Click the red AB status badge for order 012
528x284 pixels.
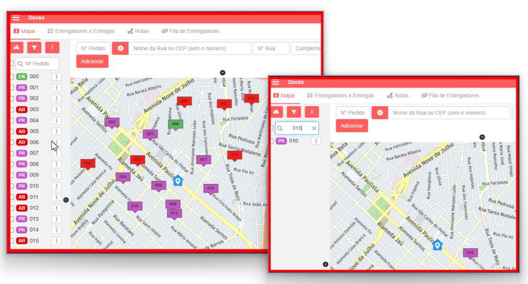tap(22, 208)
